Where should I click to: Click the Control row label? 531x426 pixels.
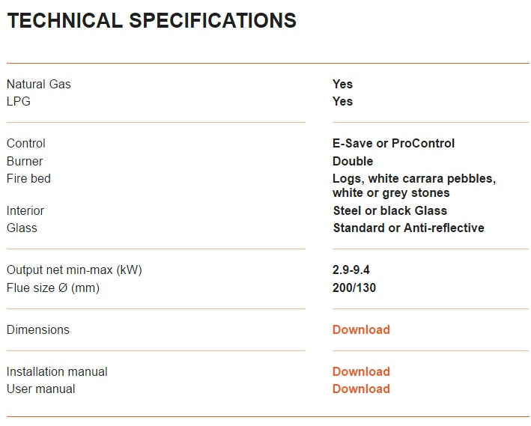pyautogui.click(x=25, y=143)
